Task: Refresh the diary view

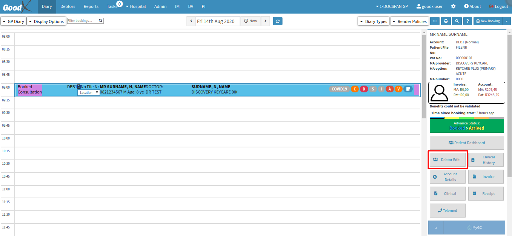Action: tap(278, 21)
